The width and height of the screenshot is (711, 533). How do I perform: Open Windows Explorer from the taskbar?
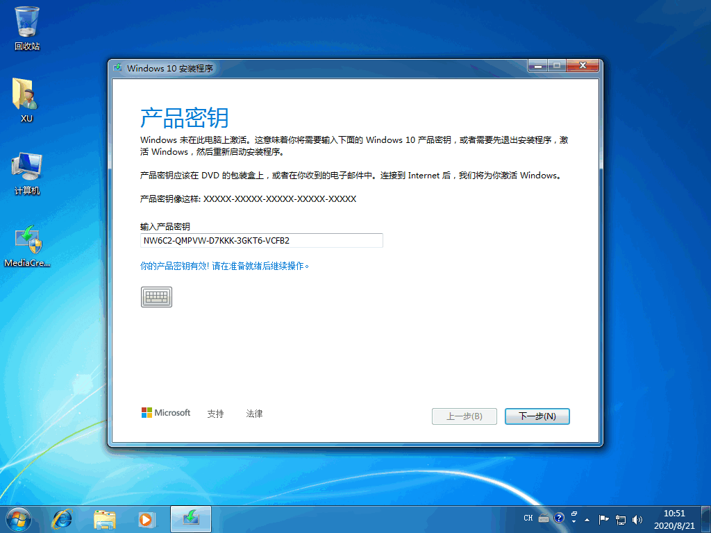tap(103, 518)
